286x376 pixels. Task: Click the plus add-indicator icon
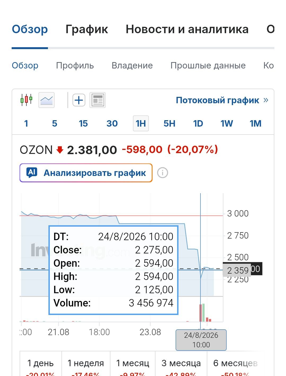(x=79, y=100)
